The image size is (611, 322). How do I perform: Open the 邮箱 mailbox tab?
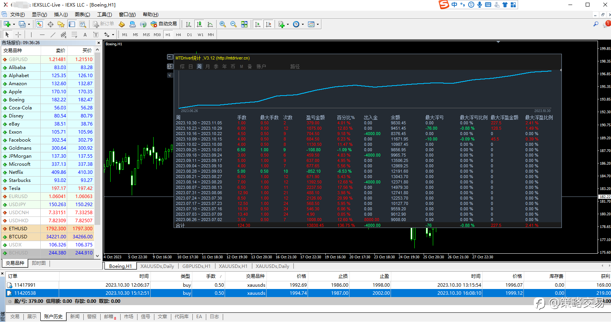[110, 317]
